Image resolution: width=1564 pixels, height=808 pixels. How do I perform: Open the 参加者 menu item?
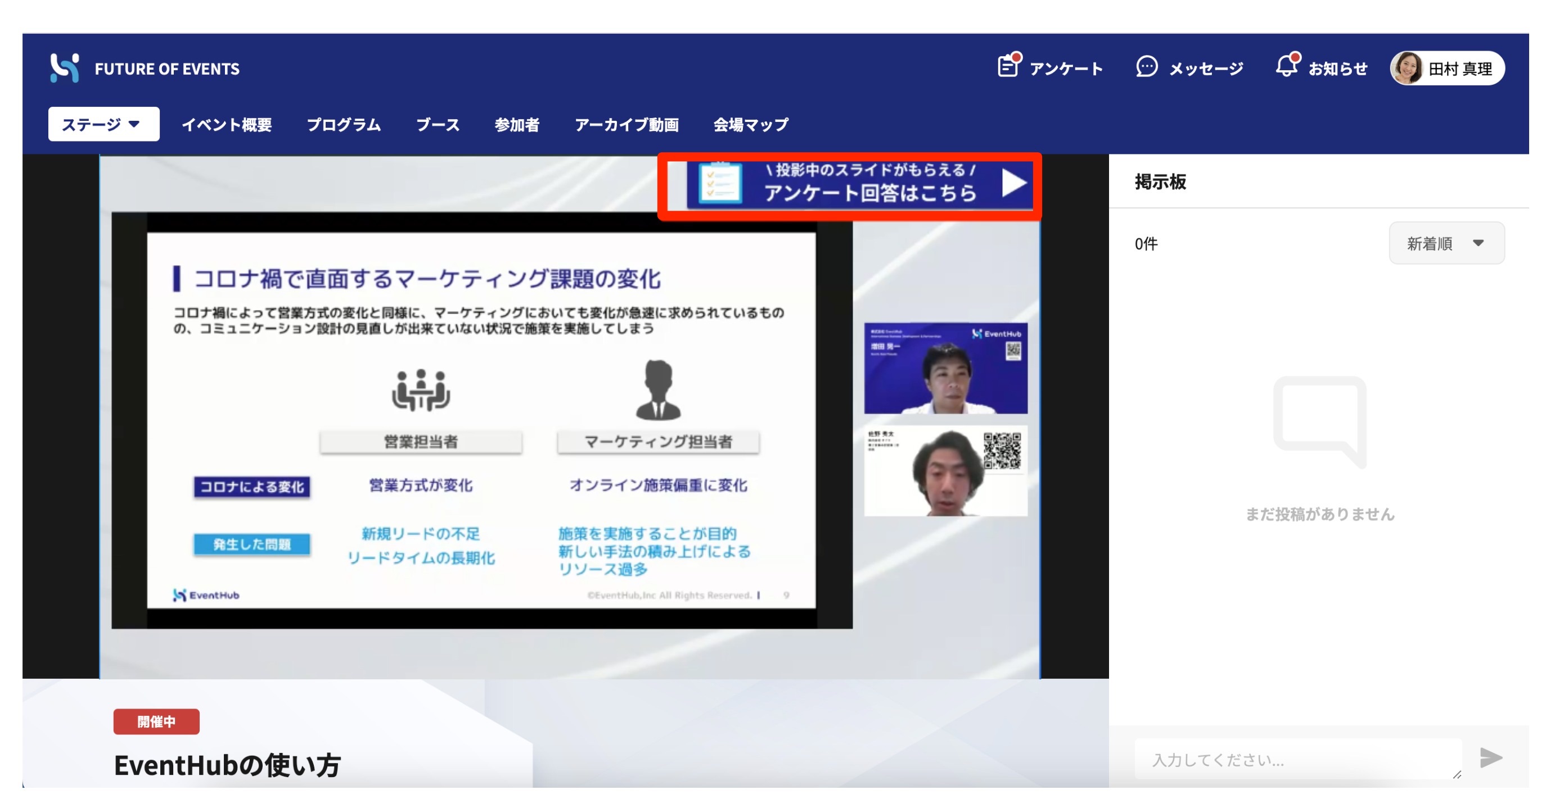pyautogui.click(x=517, y=125)
